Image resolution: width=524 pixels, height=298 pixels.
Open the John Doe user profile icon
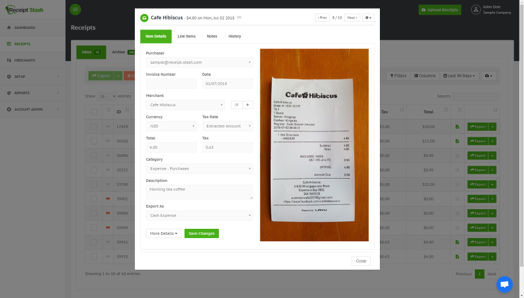tap(475, 9)
